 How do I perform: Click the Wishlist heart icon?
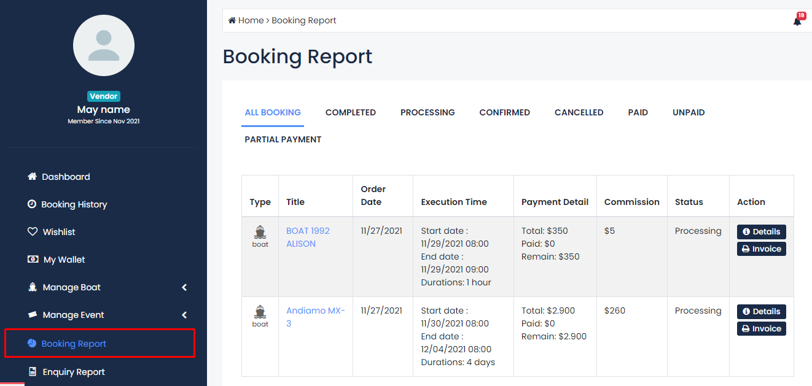pyautogui.click(x=33, y=232)
